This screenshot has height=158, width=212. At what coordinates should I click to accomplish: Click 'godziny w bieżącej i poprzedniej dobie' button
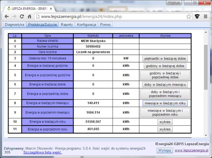click(165, 75)
